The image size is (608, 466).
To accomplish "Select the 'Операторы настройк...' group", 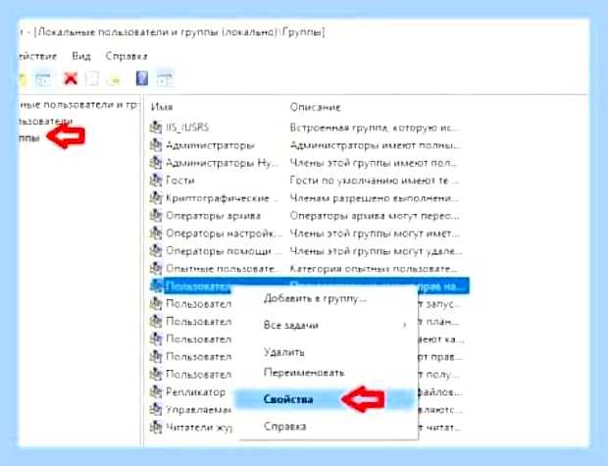I will (225, 233).
